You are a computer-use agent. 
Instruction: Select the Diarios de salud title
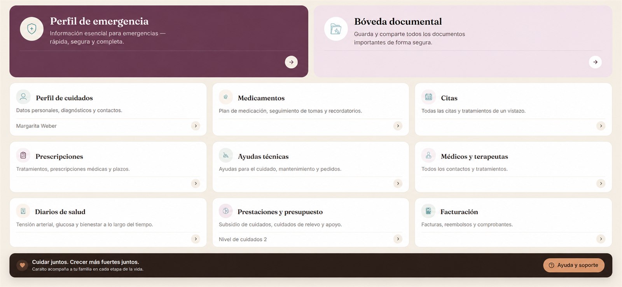[60, 212]
